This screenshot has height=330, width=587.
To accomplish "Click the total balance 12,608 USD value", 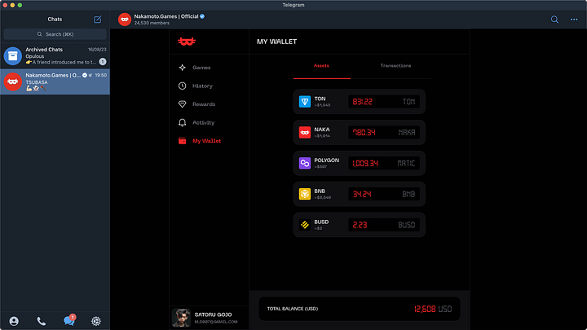I will (x=433, y=309).
